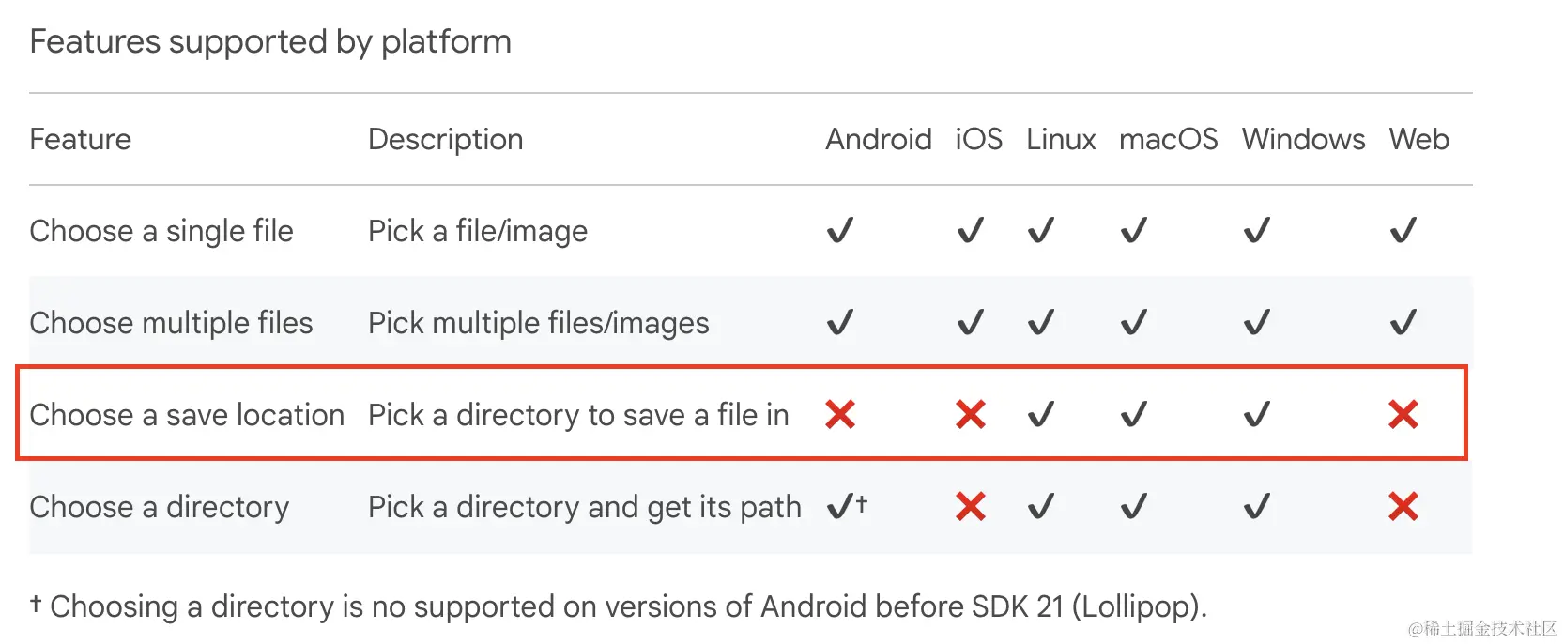Click the Web red X for Choose a save location
Screen dimensions: 1564x644
click(1403, 414)
